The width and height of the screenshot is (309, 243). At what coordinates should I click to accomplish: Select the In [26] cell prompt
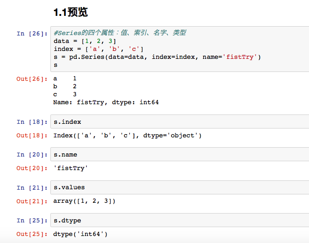32,33
